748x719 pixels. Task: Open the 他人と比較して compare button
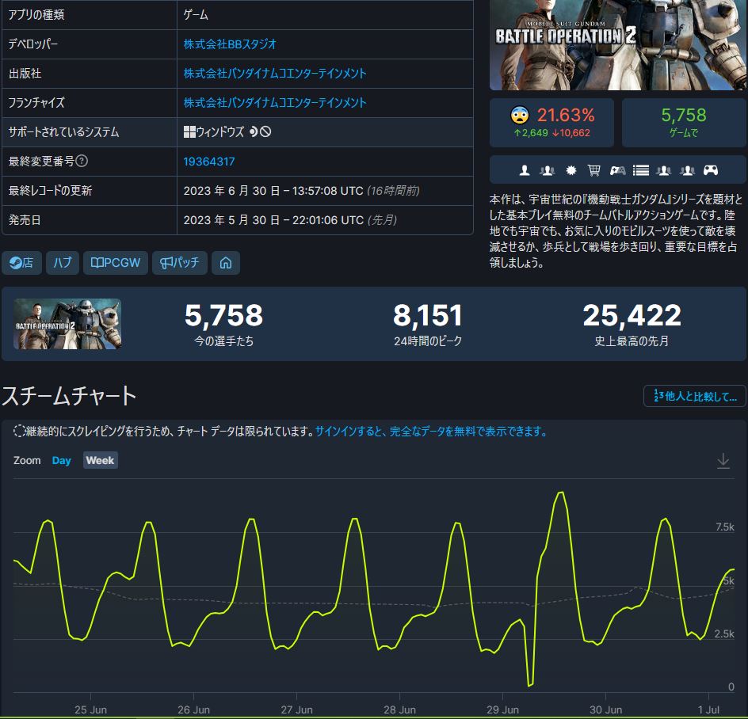tap(695, 396)
